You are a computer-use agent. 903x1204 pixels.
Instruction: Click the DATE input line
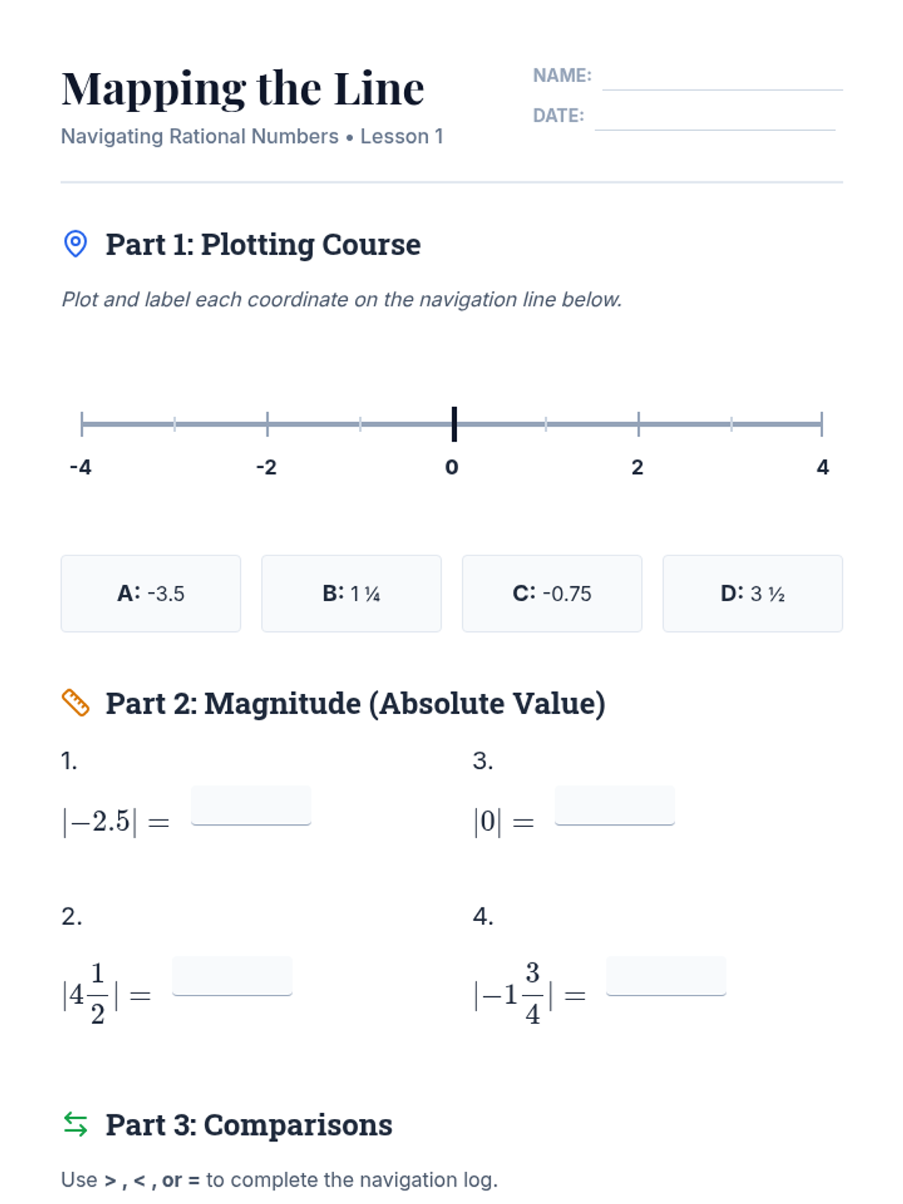coord(714,118)
